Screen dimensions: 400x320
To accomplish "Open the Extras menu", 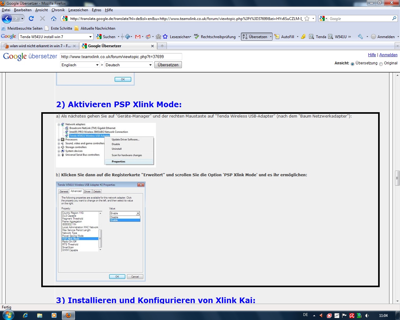I will click(x=97, y=10).
